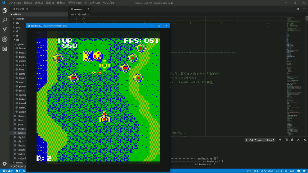Open file.rs in the explorer

[x=20, y=120]
